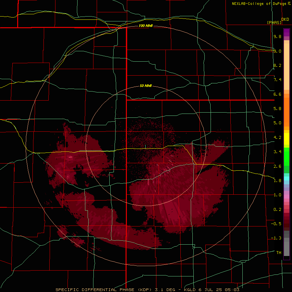Screen dimensions: 292x292
Task: Click the 1.0 value on the color scale
Action: pyautogui.click(x=277, y=195)
